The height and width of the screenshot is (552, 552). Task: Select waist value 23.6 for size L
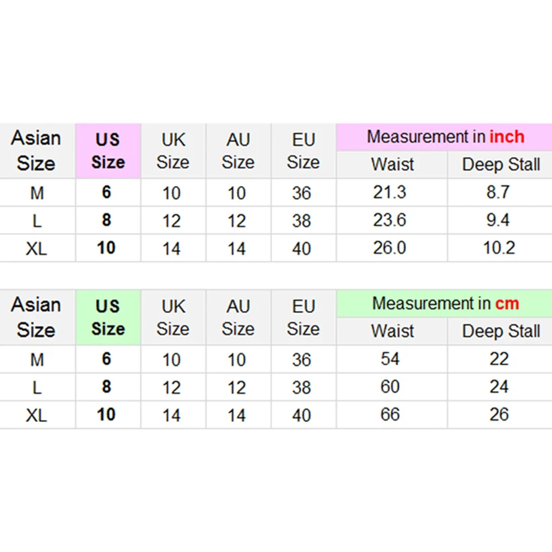[x=390, y=221]
